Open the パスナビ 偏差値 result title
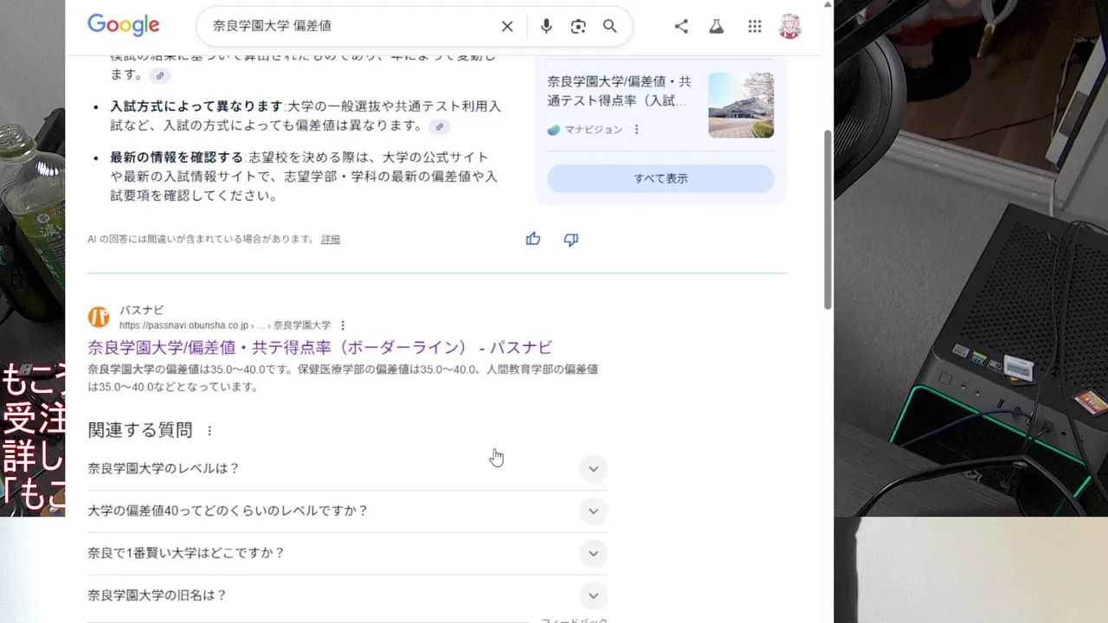1108x623 pixels. pyautogui.click(x=319, y=347)
